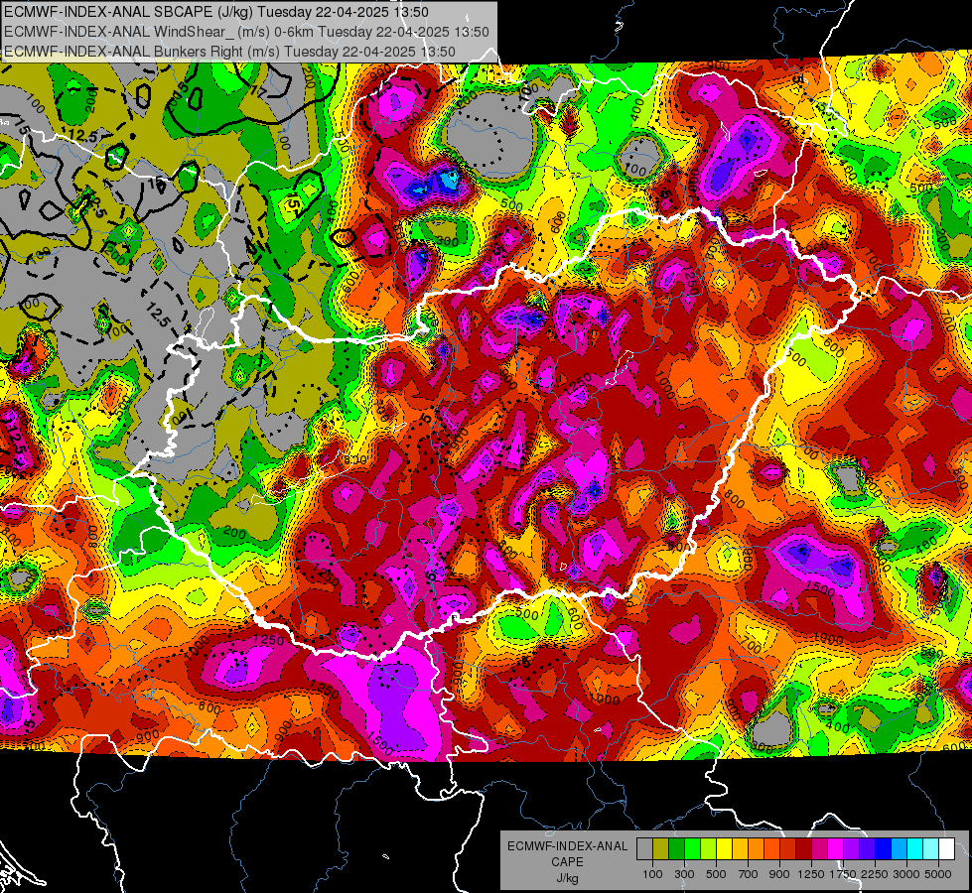Image resolution: width=972 pixels, height=893 pixels.
Task: Click the amber legend swatch above 700
Action: [740, 848]
